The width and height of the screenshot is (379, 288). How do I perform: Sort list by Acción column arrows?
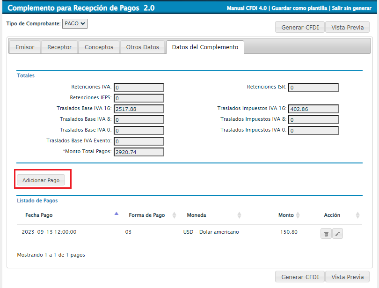[x=357, y=215]
